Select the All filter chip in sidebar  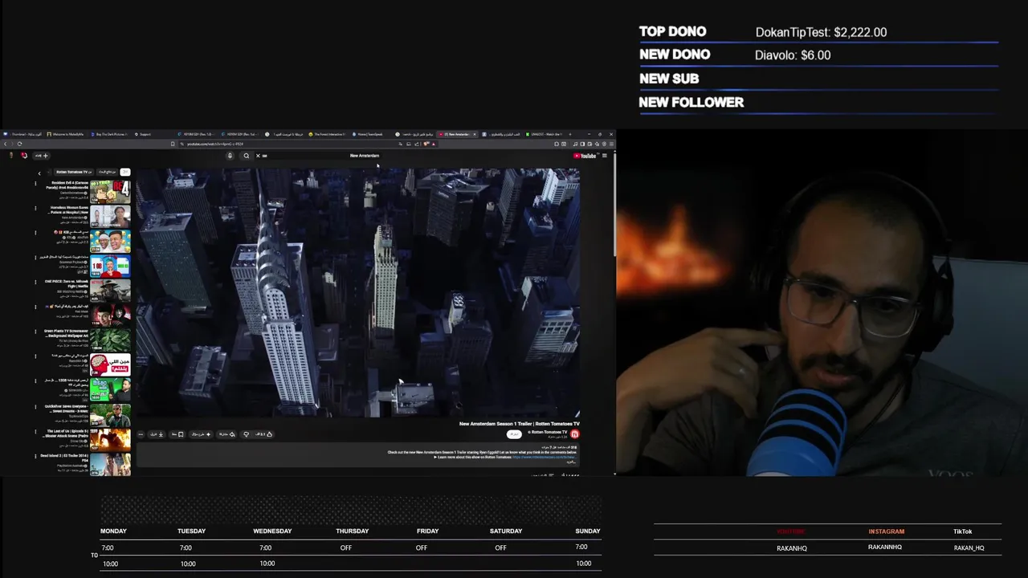125,172
